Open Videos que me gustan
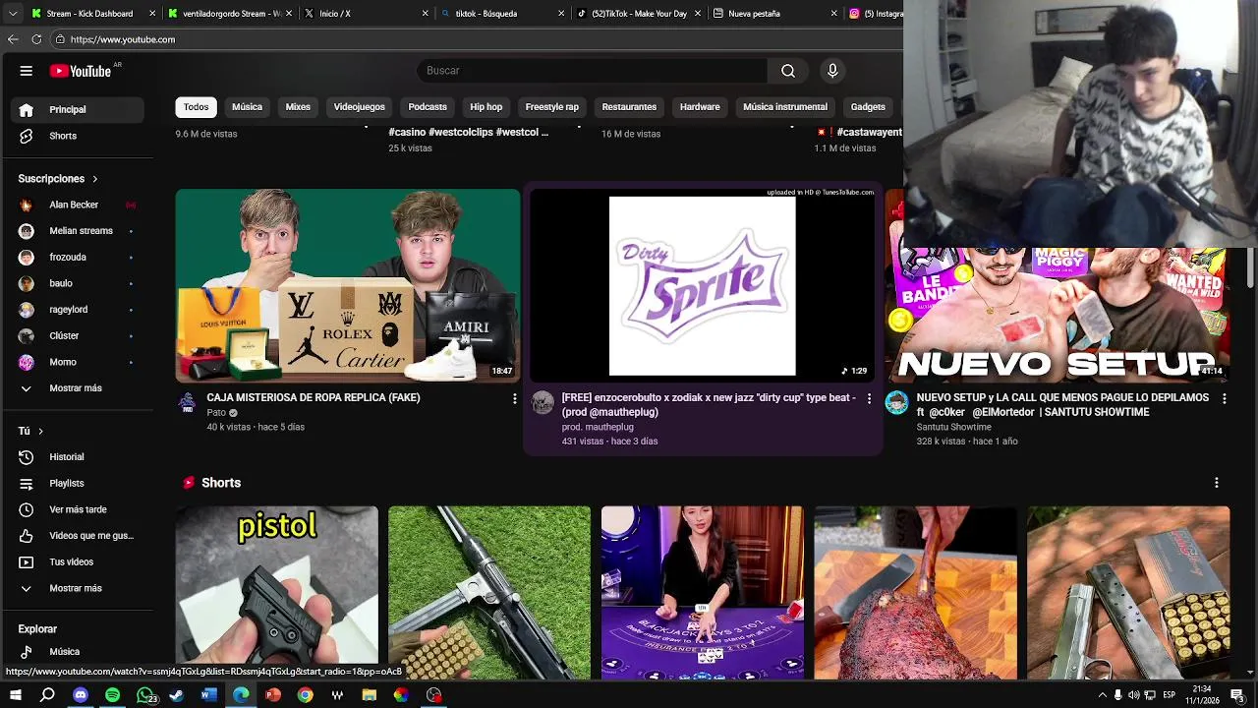This screenshot has height=708, width=1258. coord(77,536)
